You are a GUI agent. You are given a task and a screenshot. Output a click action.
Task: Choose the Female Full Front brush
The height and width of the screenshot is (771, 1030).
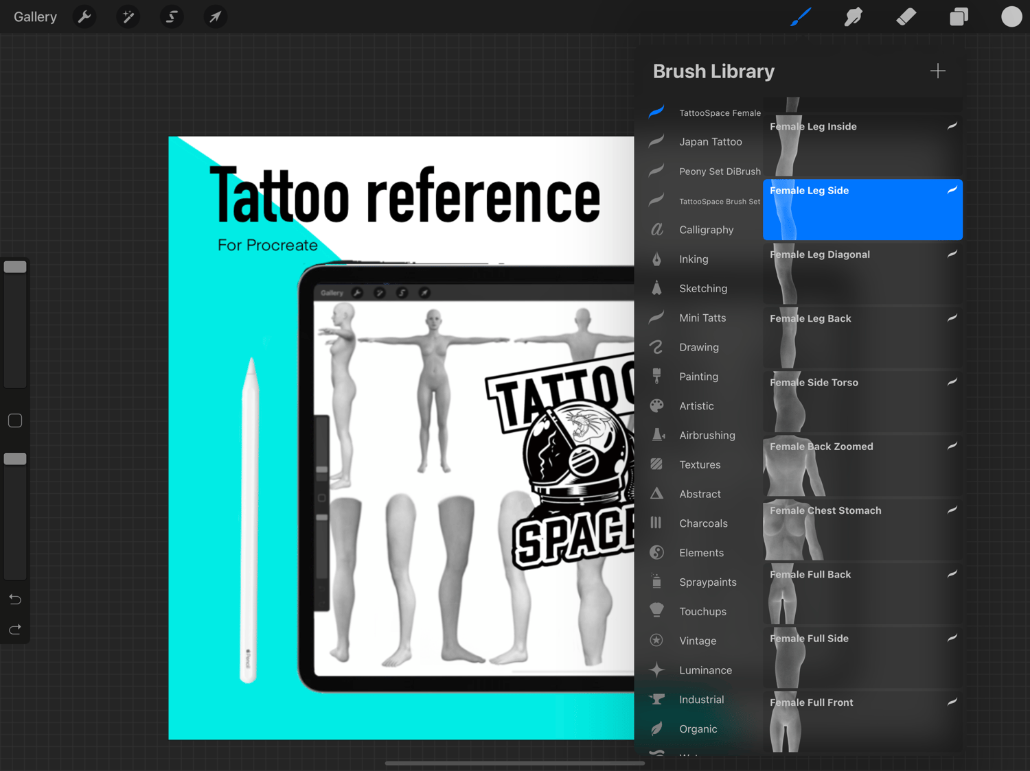point(862,722)
